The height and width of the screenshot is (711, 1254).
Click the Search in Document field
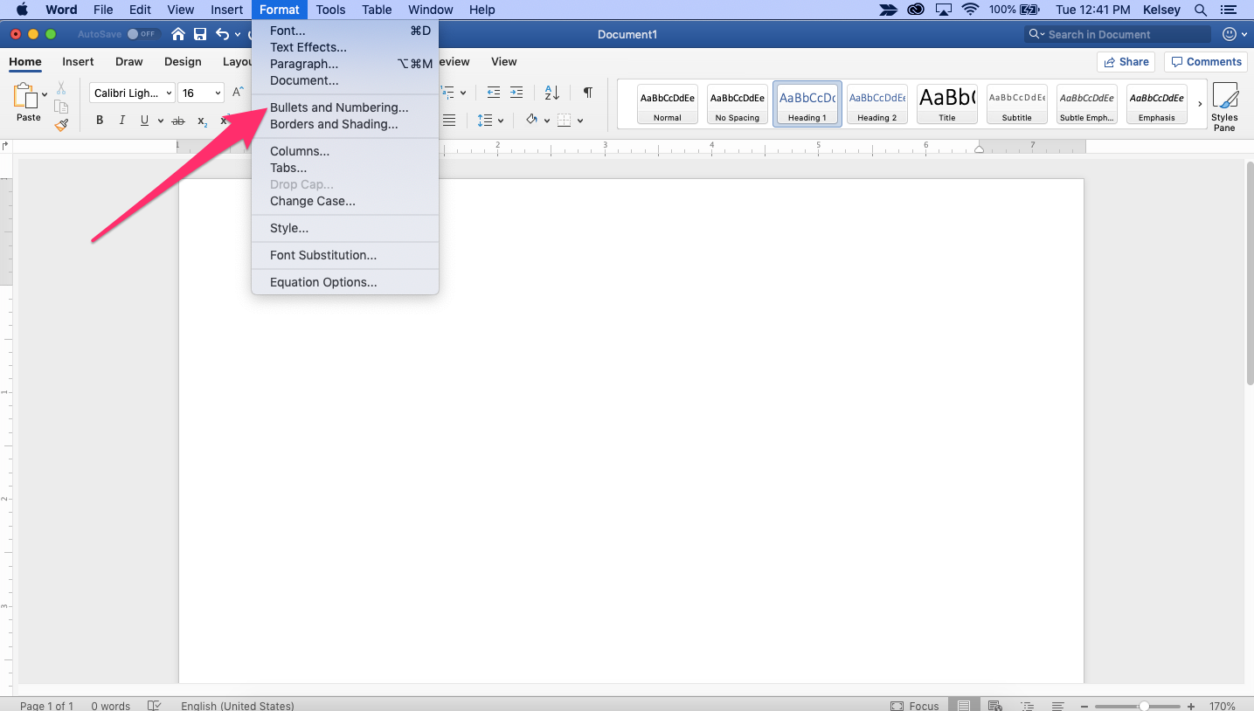coord(1118,34)
